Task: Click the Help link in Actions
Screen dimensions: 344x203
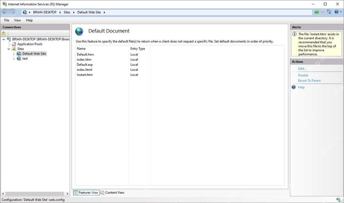Action: click(x=301, y=87)
